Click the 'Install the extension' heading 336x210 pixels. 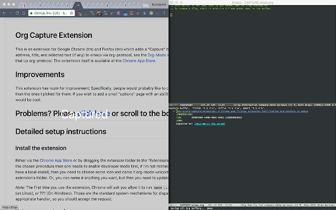[x=41, y=148]
